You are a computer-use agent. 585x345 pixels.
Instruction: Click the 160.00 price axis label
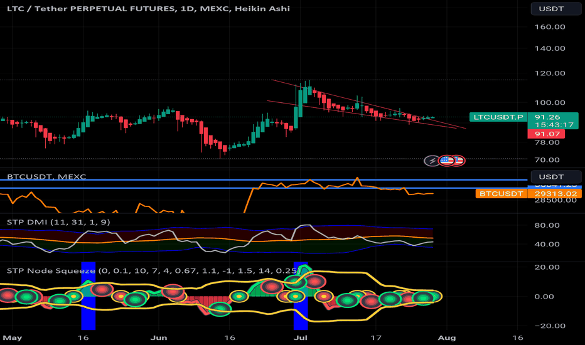point(550,27)
